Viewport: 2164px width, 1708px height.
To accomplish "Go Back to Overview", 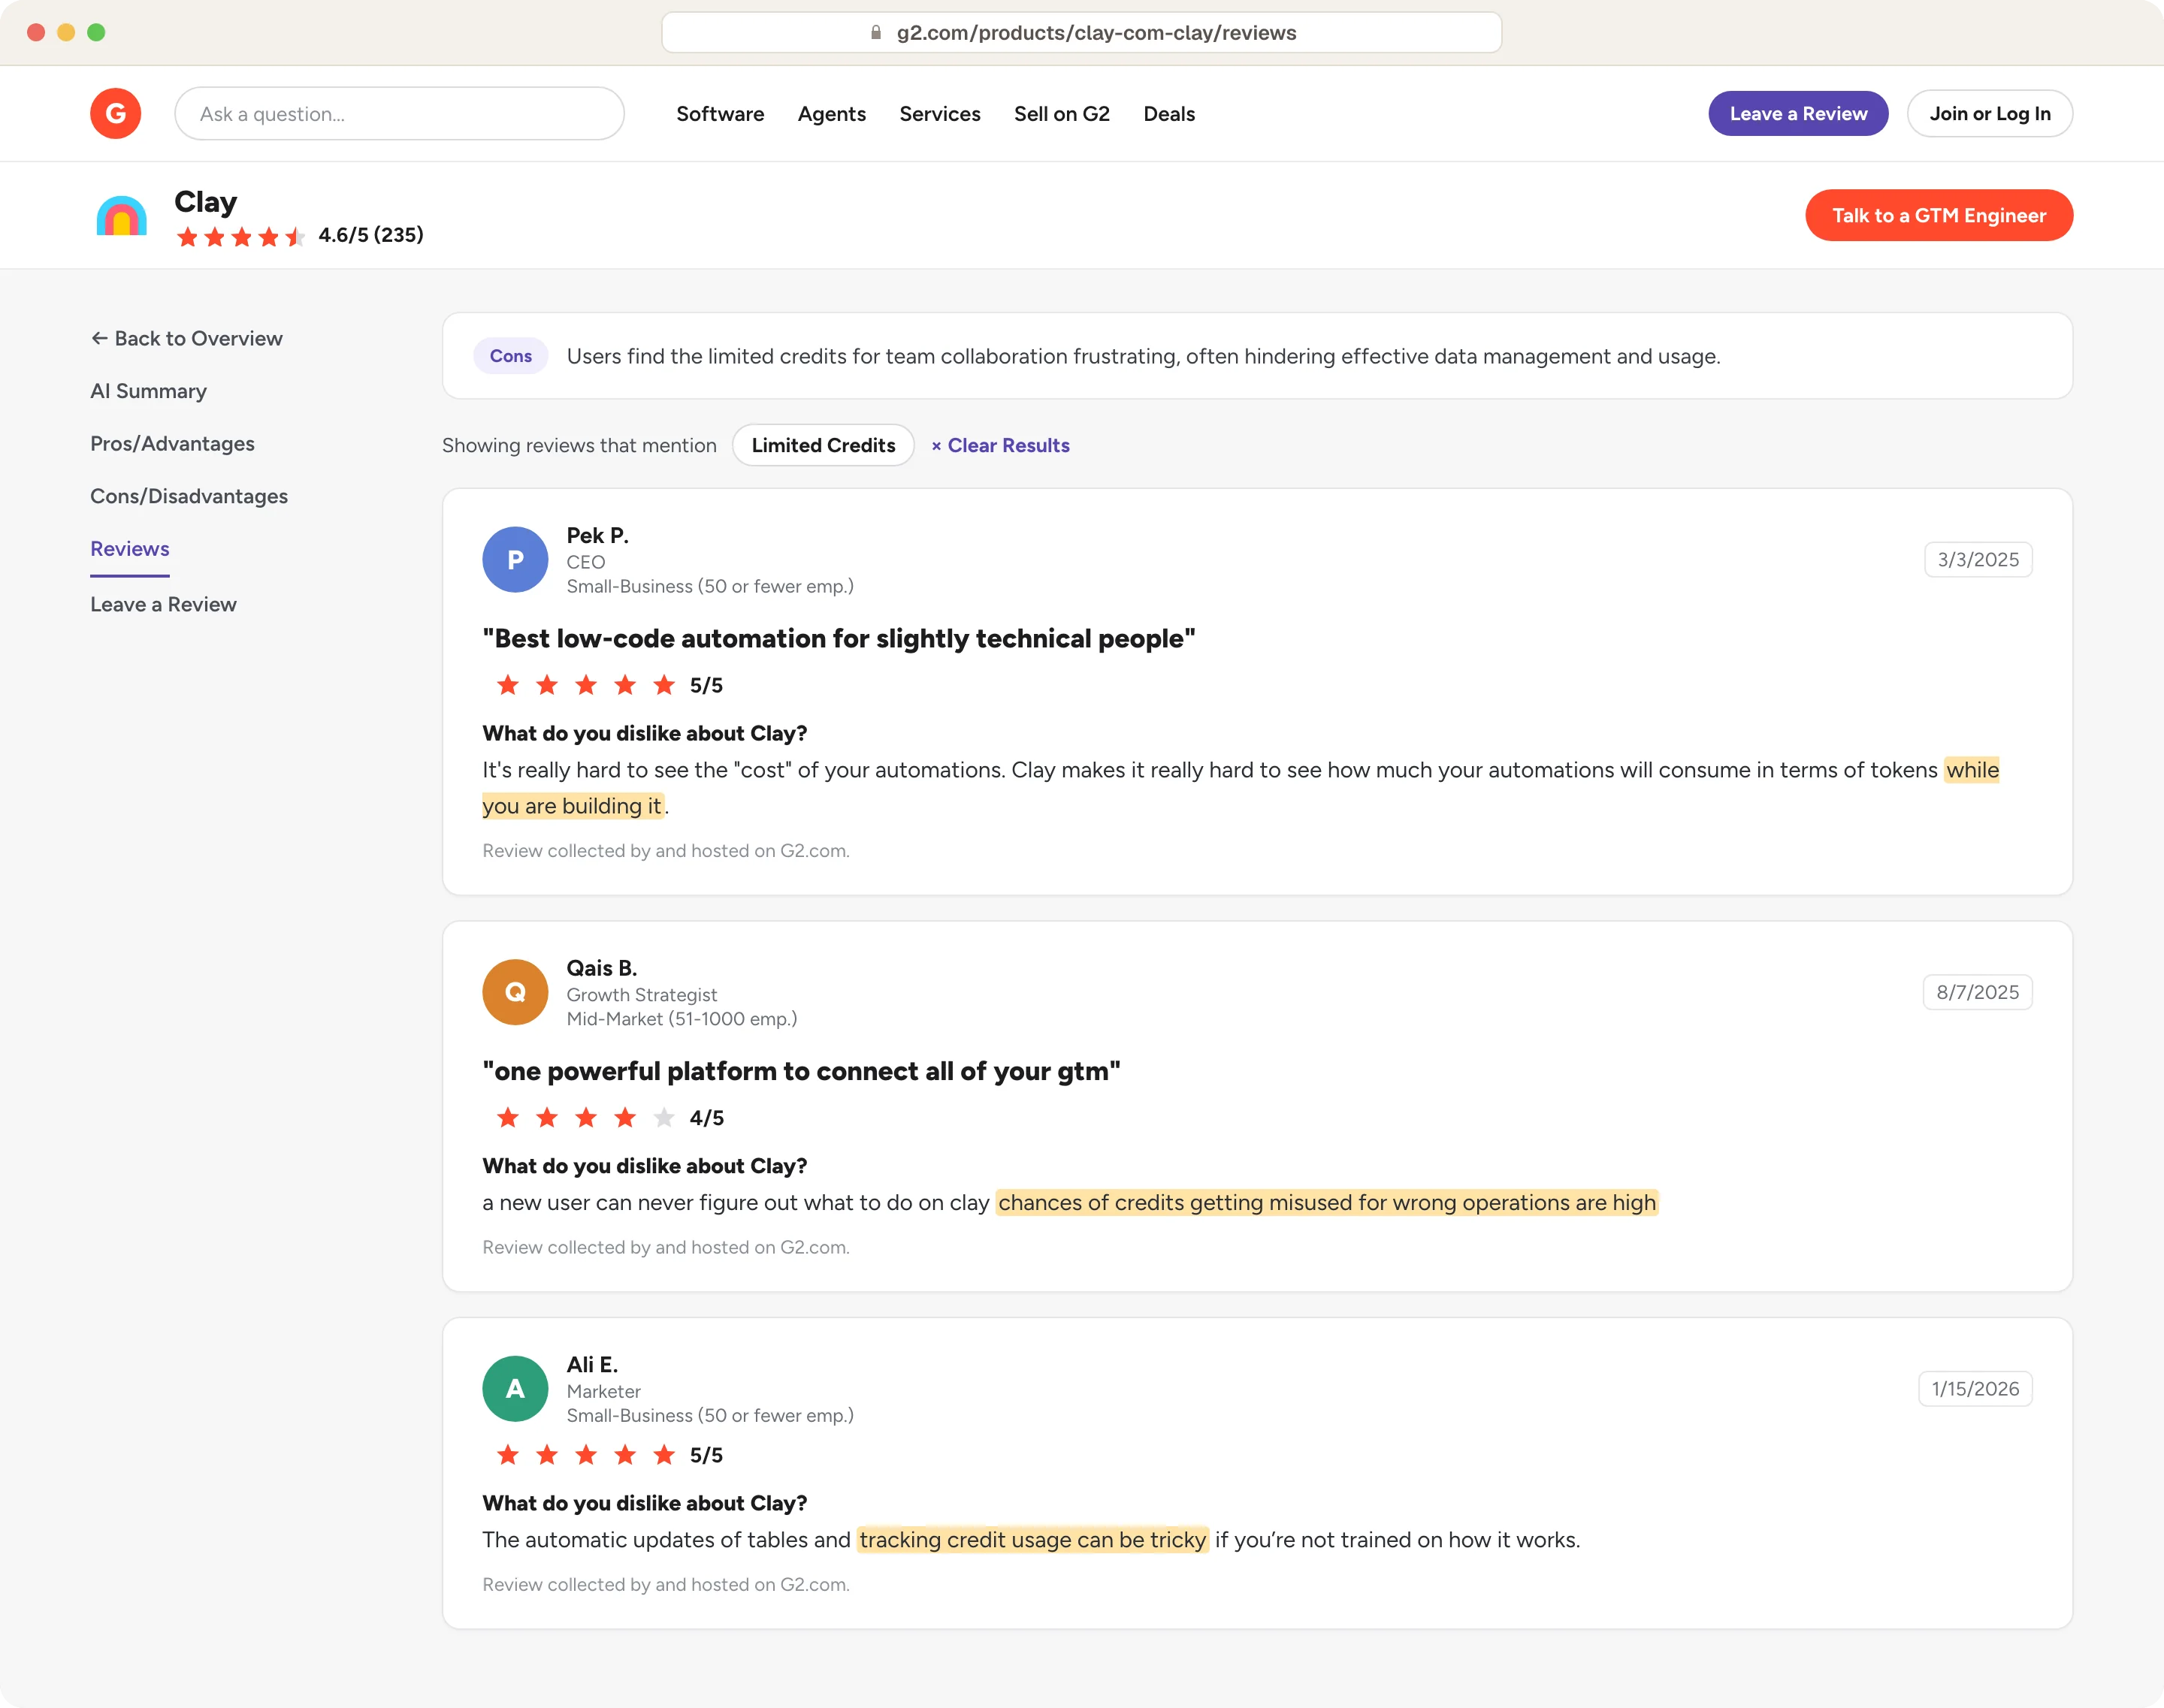I will point(186,338).
